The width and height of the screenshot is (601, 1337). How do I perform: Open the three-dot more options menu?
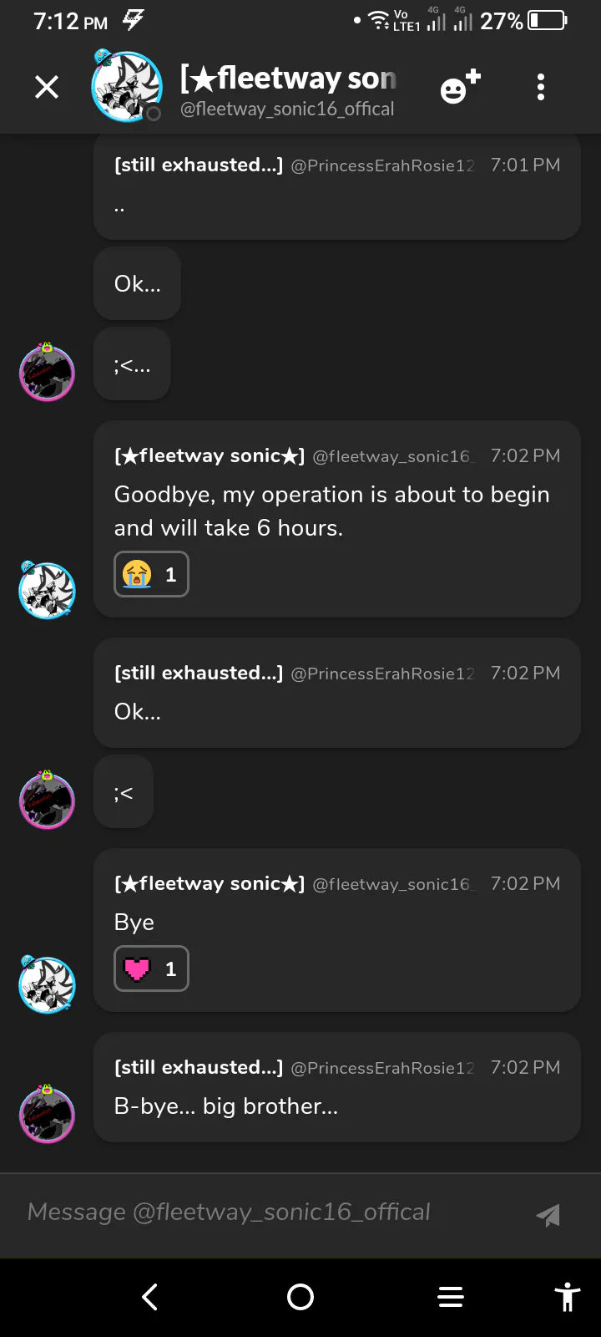coord(541,87)
